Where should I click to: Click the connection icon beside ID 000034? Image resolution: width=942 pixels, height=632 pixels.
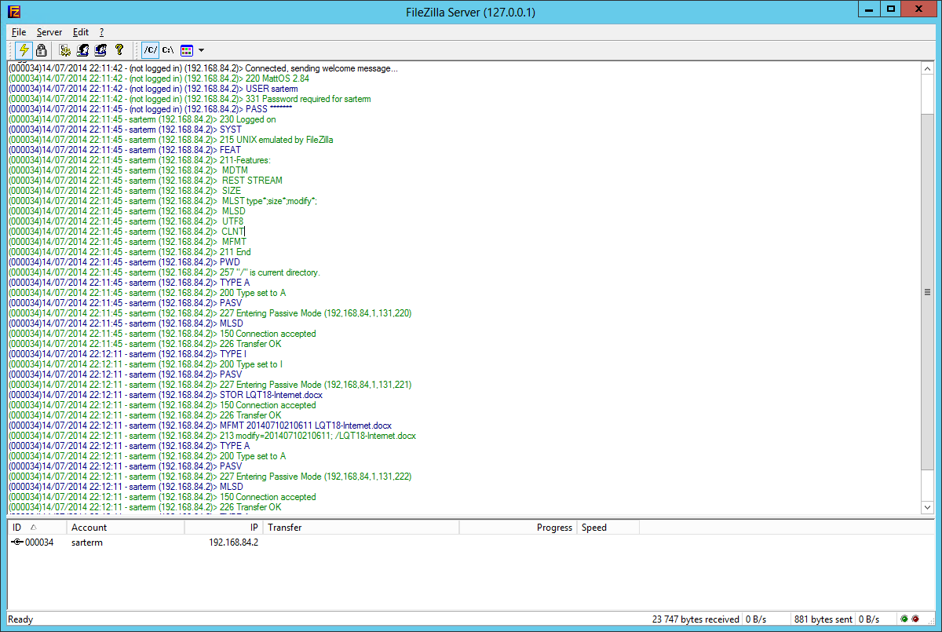(17, 542)
